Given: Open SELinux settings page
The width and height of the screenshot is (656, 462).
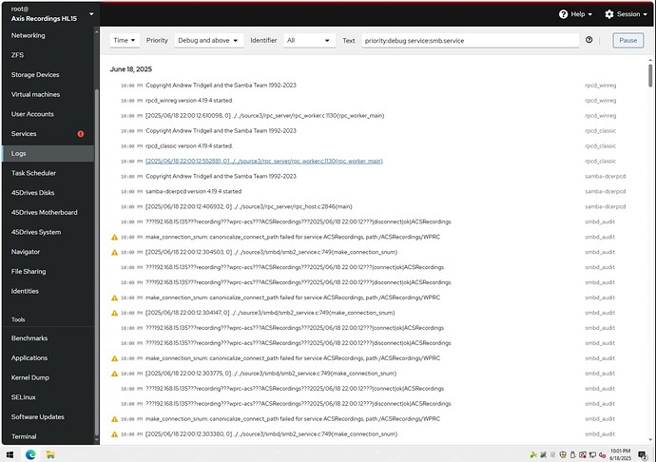Looking at the screenshot, I should click(x=48, y=397).
